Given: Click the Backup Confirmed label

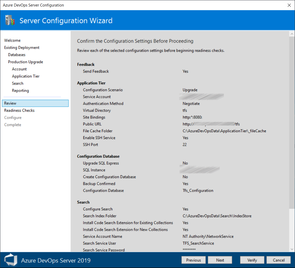Looking at the screenshot, I should tap(99, 184).
